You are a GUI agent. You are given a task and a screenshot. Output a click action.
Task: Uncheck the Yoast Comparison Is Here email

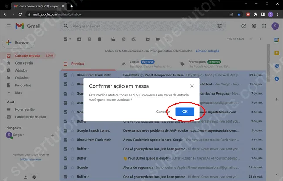(65, 75)
